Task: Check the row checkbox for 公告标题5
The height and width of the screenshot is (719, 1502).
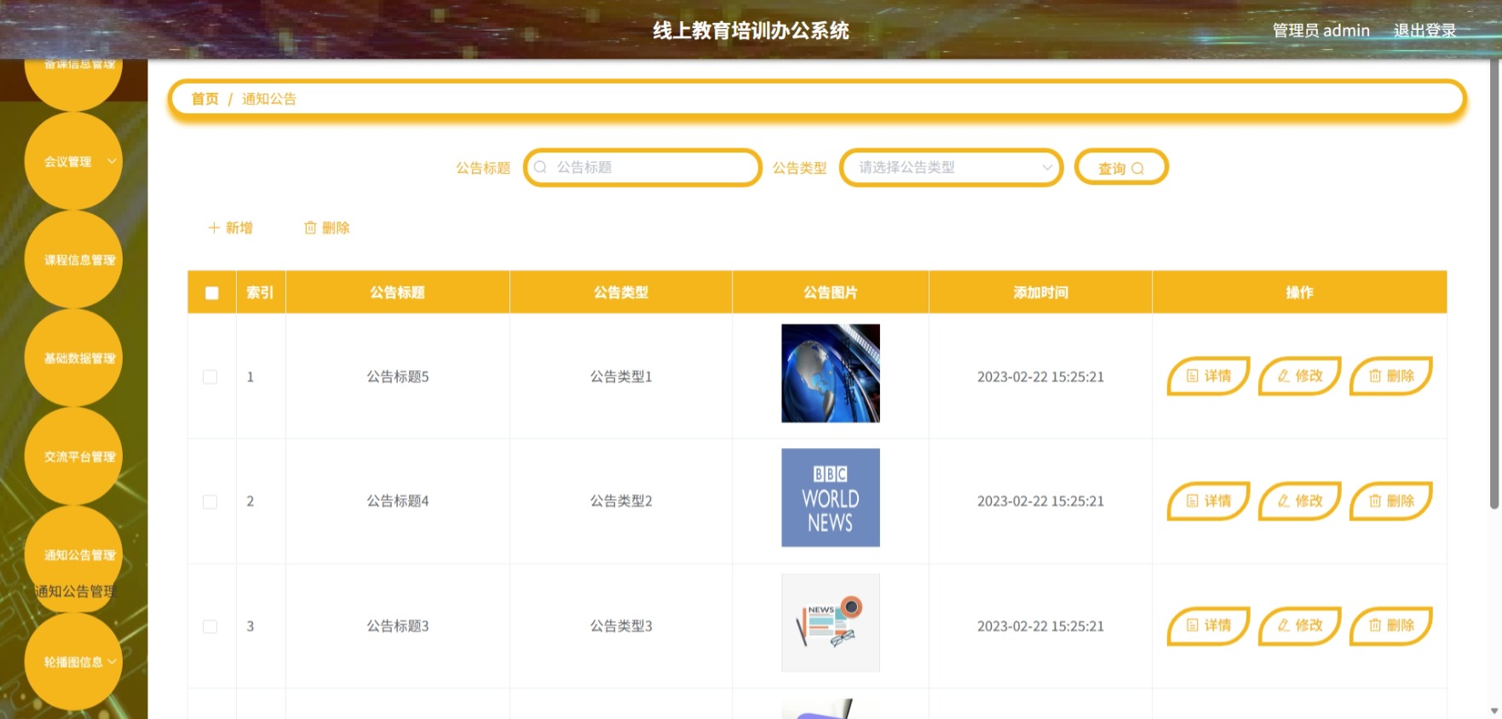Action: click(x=210, y=377)
